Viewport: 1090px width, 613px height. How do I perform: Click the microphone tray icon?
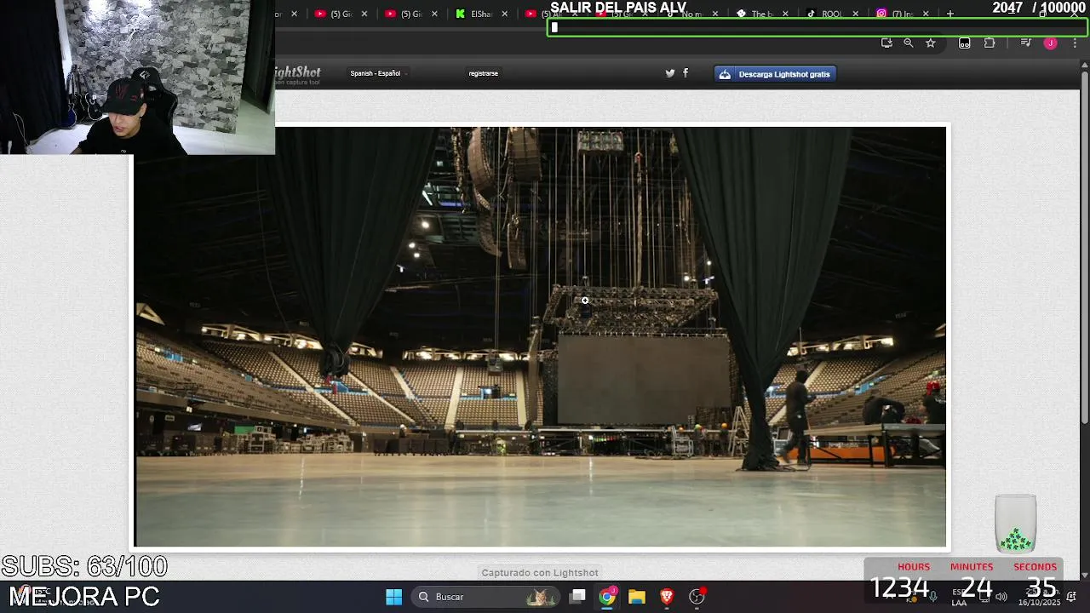click(x=933, y=597)
